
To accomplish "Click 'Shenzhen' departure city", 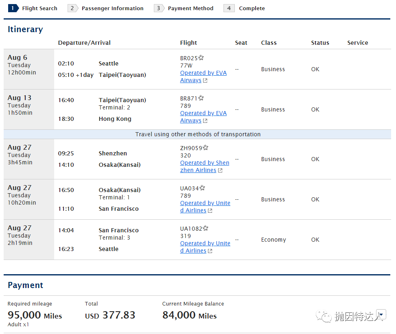I will click(113, 153).
